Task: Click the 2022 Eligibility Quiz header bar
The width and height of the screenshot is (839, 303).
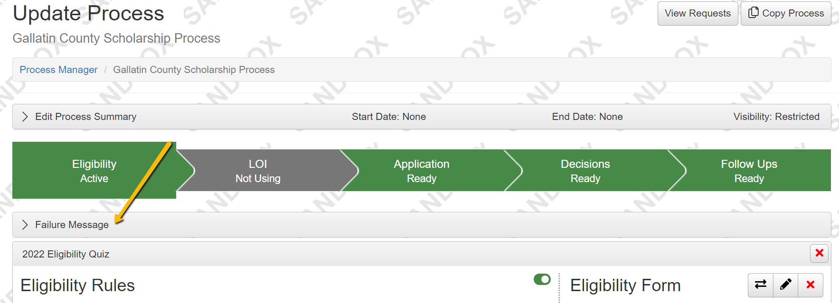Action: pos(65,254)
